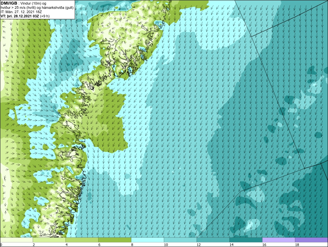
Task: Click the legend value label '18'
Action: (x=297, y=245)
